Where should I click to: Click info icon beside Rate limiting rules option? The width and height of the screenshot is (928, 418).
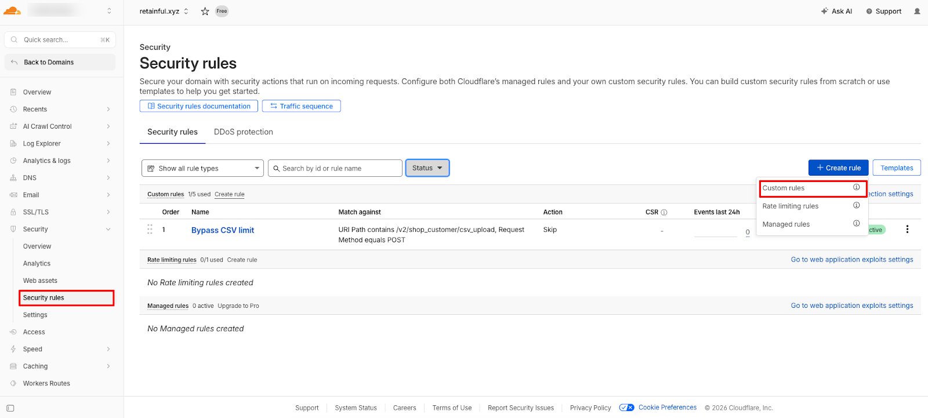(x=856, y=205)
